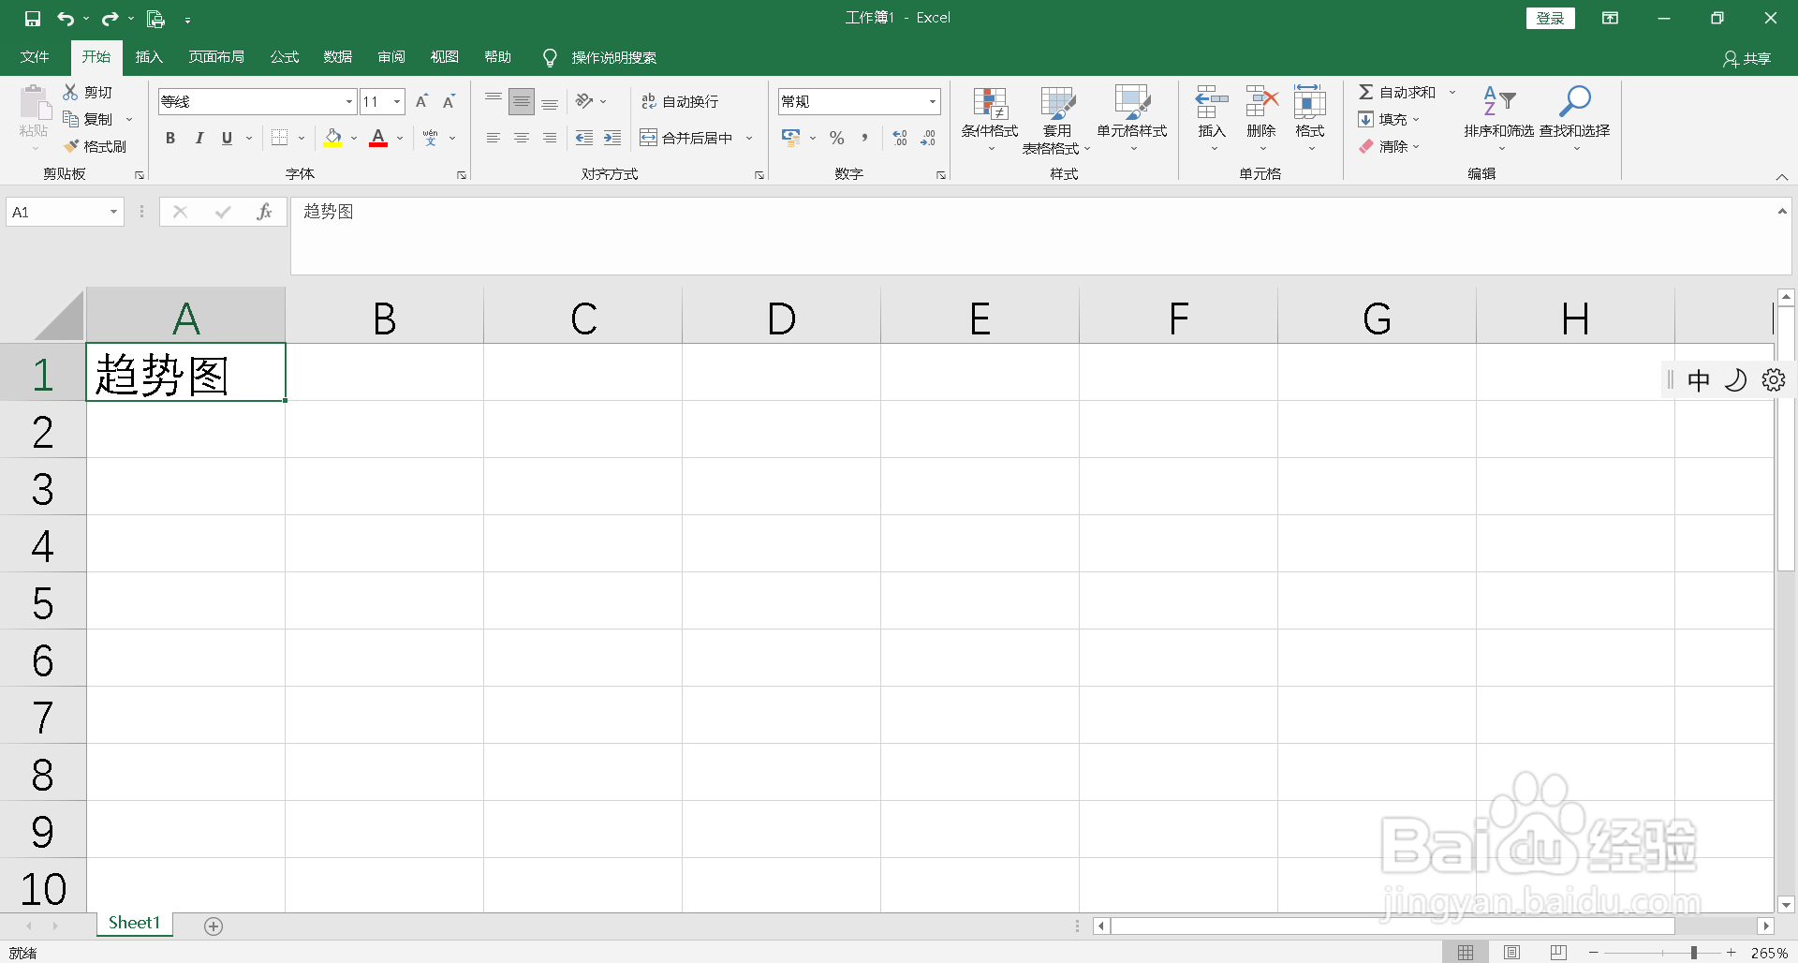Click the fx insert function icon
The width and height of the screenshot is (1798, 963).
pos(264,212)
